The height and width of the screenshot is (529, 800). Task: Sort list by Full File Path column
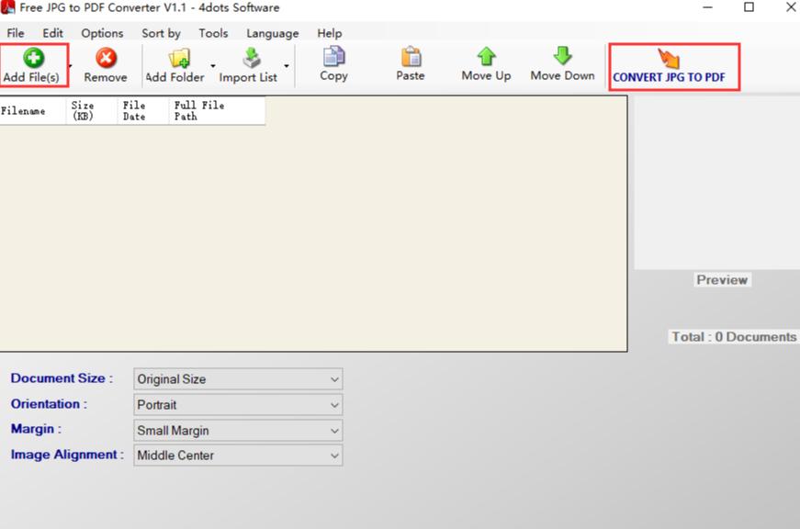pyautogui.click(x=217, y=111)
